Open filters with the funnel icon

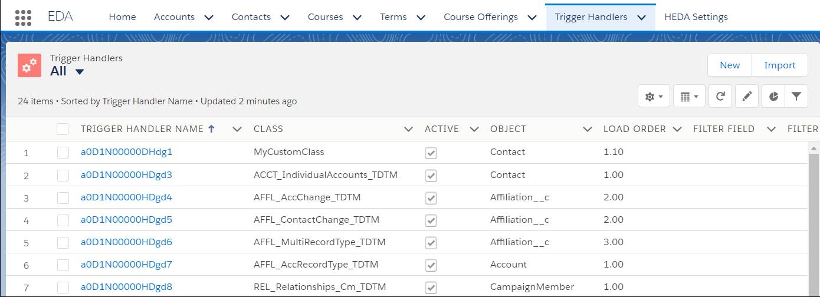point(796,97)
